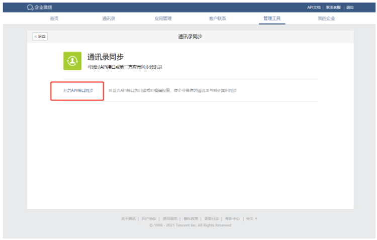This screenshot has width=377, height=240.
Task: Open the 应用管理 tab
Action: (x=163, y=19)
